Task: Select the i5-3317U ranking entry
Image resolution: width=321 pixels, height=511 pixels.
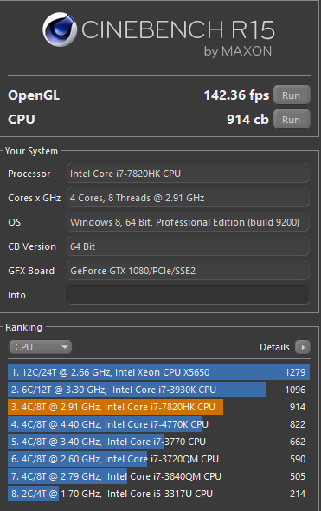Action: (x=158, y=494)
